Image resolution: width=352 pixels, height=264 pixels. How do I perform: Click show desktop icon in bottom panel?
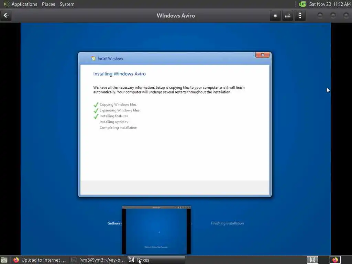[x=4, y=260]
